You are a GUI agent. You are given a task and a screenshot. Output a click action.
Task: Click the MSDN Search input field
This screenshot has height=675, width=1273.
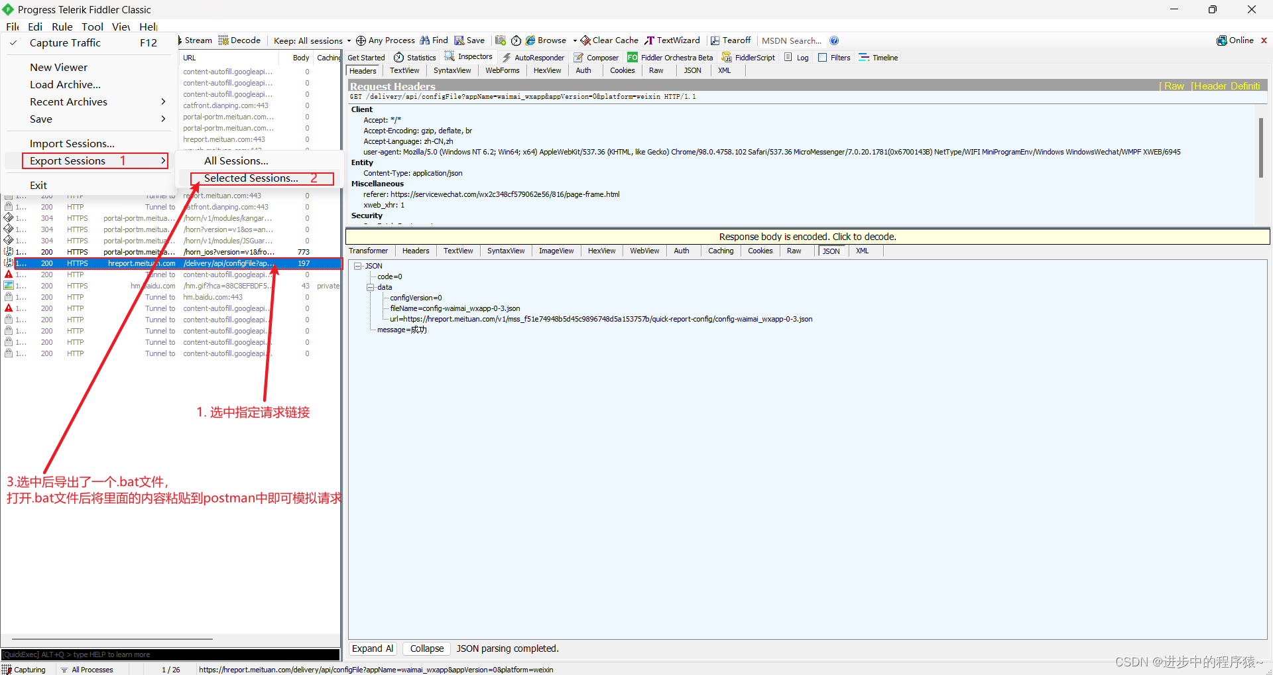[x=792, y=40]
